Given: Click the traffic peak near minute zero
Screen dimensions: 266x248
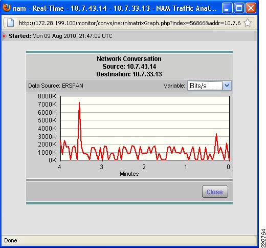Looking at the screenshot, I should pos(216,135).
